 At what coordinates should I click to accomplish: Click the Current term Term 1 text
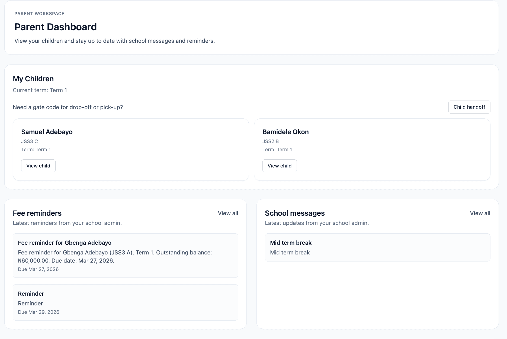click(40, 90)
